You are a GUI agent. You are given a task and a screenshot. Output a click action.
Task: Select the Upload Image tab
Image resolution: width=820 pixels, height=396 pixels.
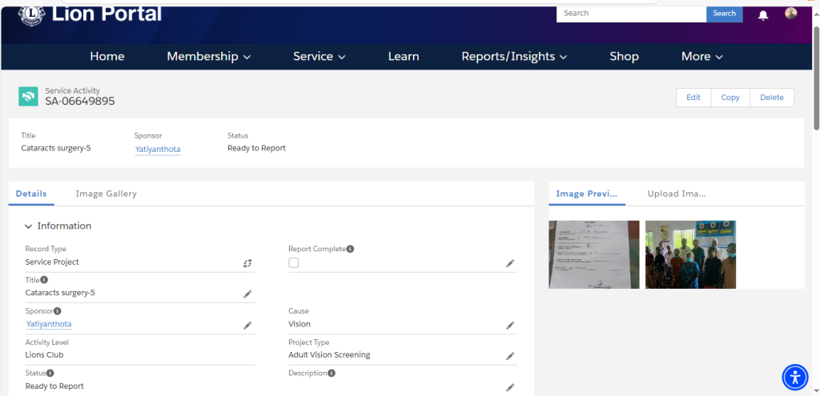pyautogui.click(x=677, y=194)
